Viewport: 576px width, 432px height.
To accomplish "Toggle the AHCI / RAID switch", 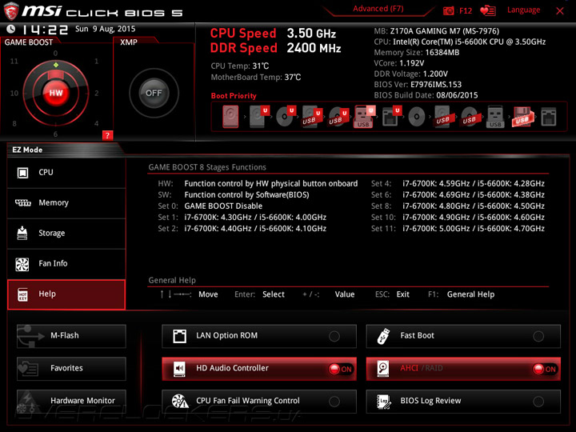I will pos(463,369).
